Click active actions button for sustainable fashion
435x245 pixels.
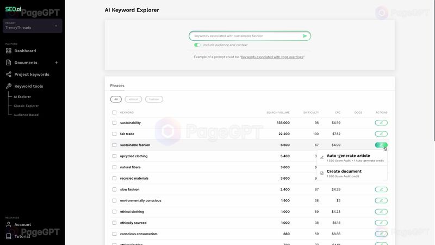[x=381, y=145]
